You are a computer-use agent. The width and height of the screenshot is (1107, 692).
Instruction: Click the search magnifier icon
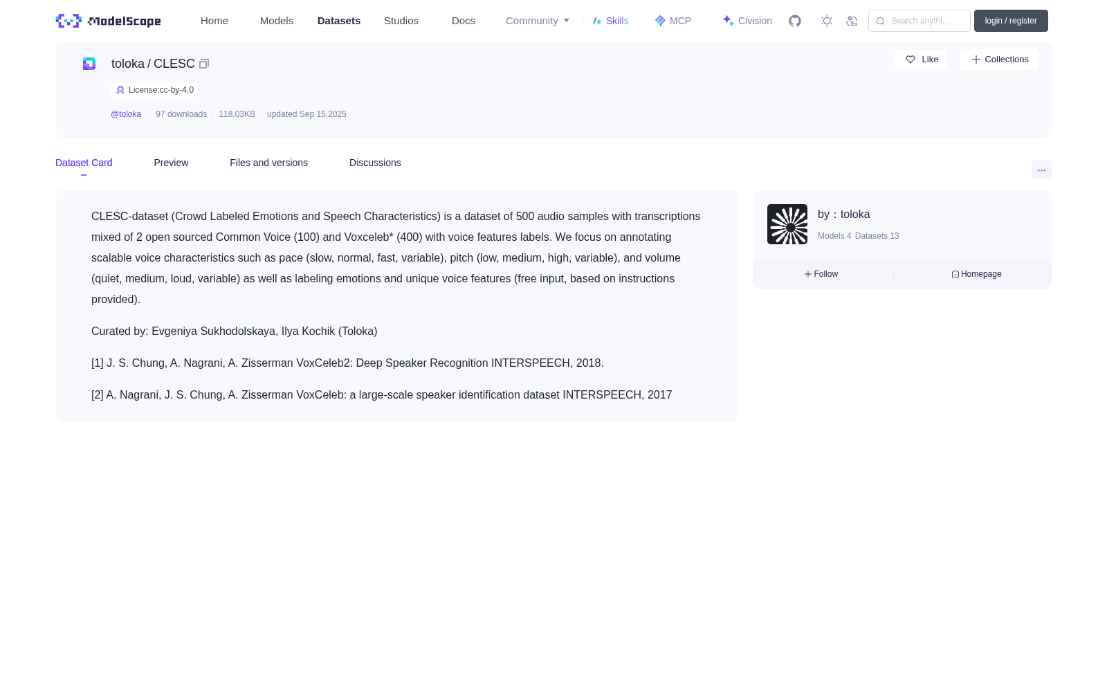pos(880,21)
